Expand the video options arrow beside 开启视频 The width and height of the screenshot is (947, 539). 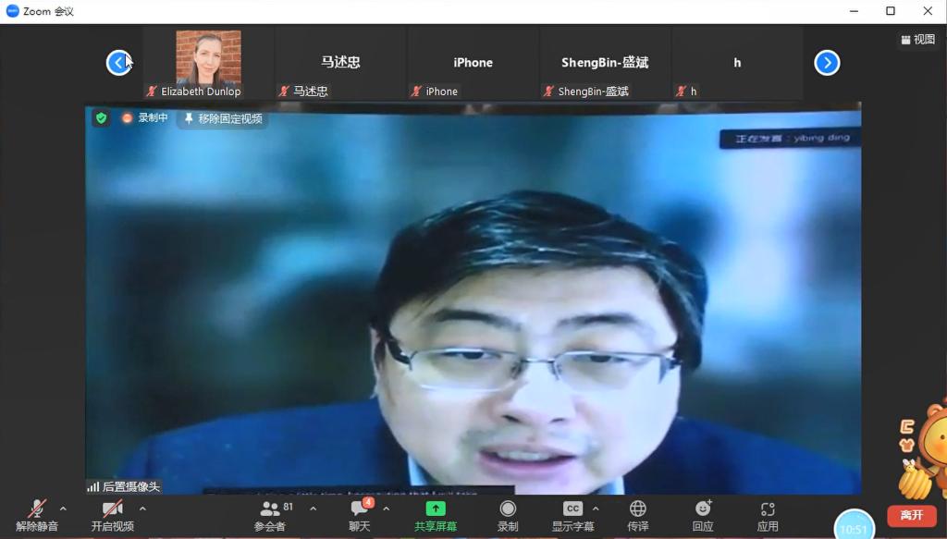[x=142, y=508]
